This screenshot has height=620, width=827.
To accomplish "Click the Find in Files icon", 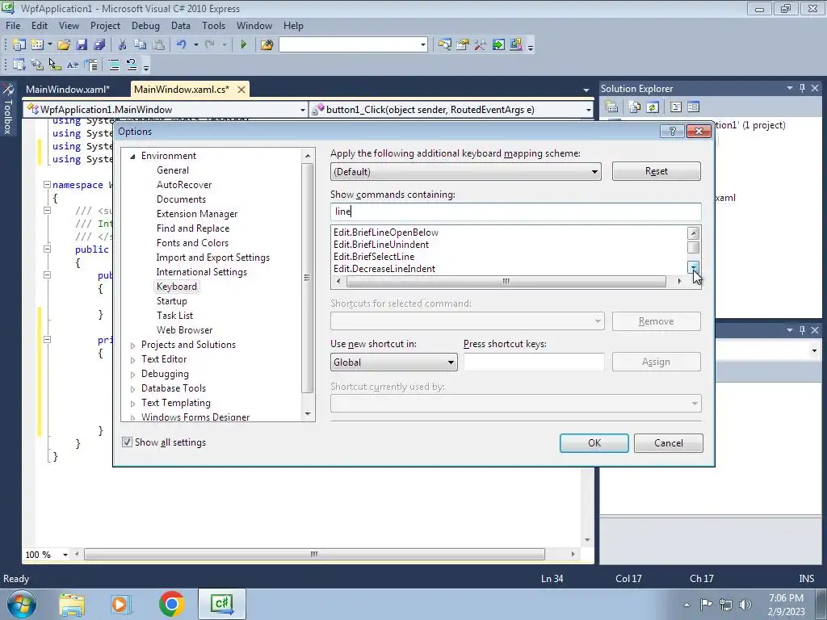I will (267, 45).
